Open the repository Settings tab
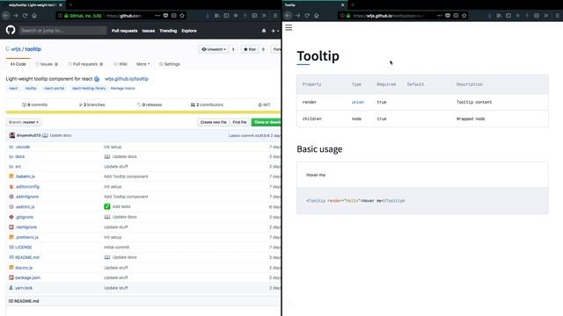Image resolution: width=563 pixels, height=316 pixels. [170, 64]
